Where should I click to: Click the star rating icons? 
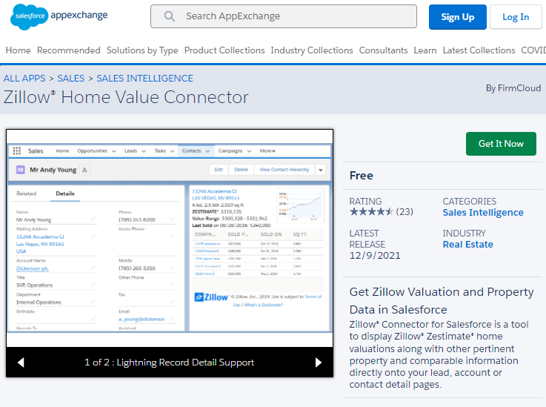pyautogui.click(x=371, y=211)
